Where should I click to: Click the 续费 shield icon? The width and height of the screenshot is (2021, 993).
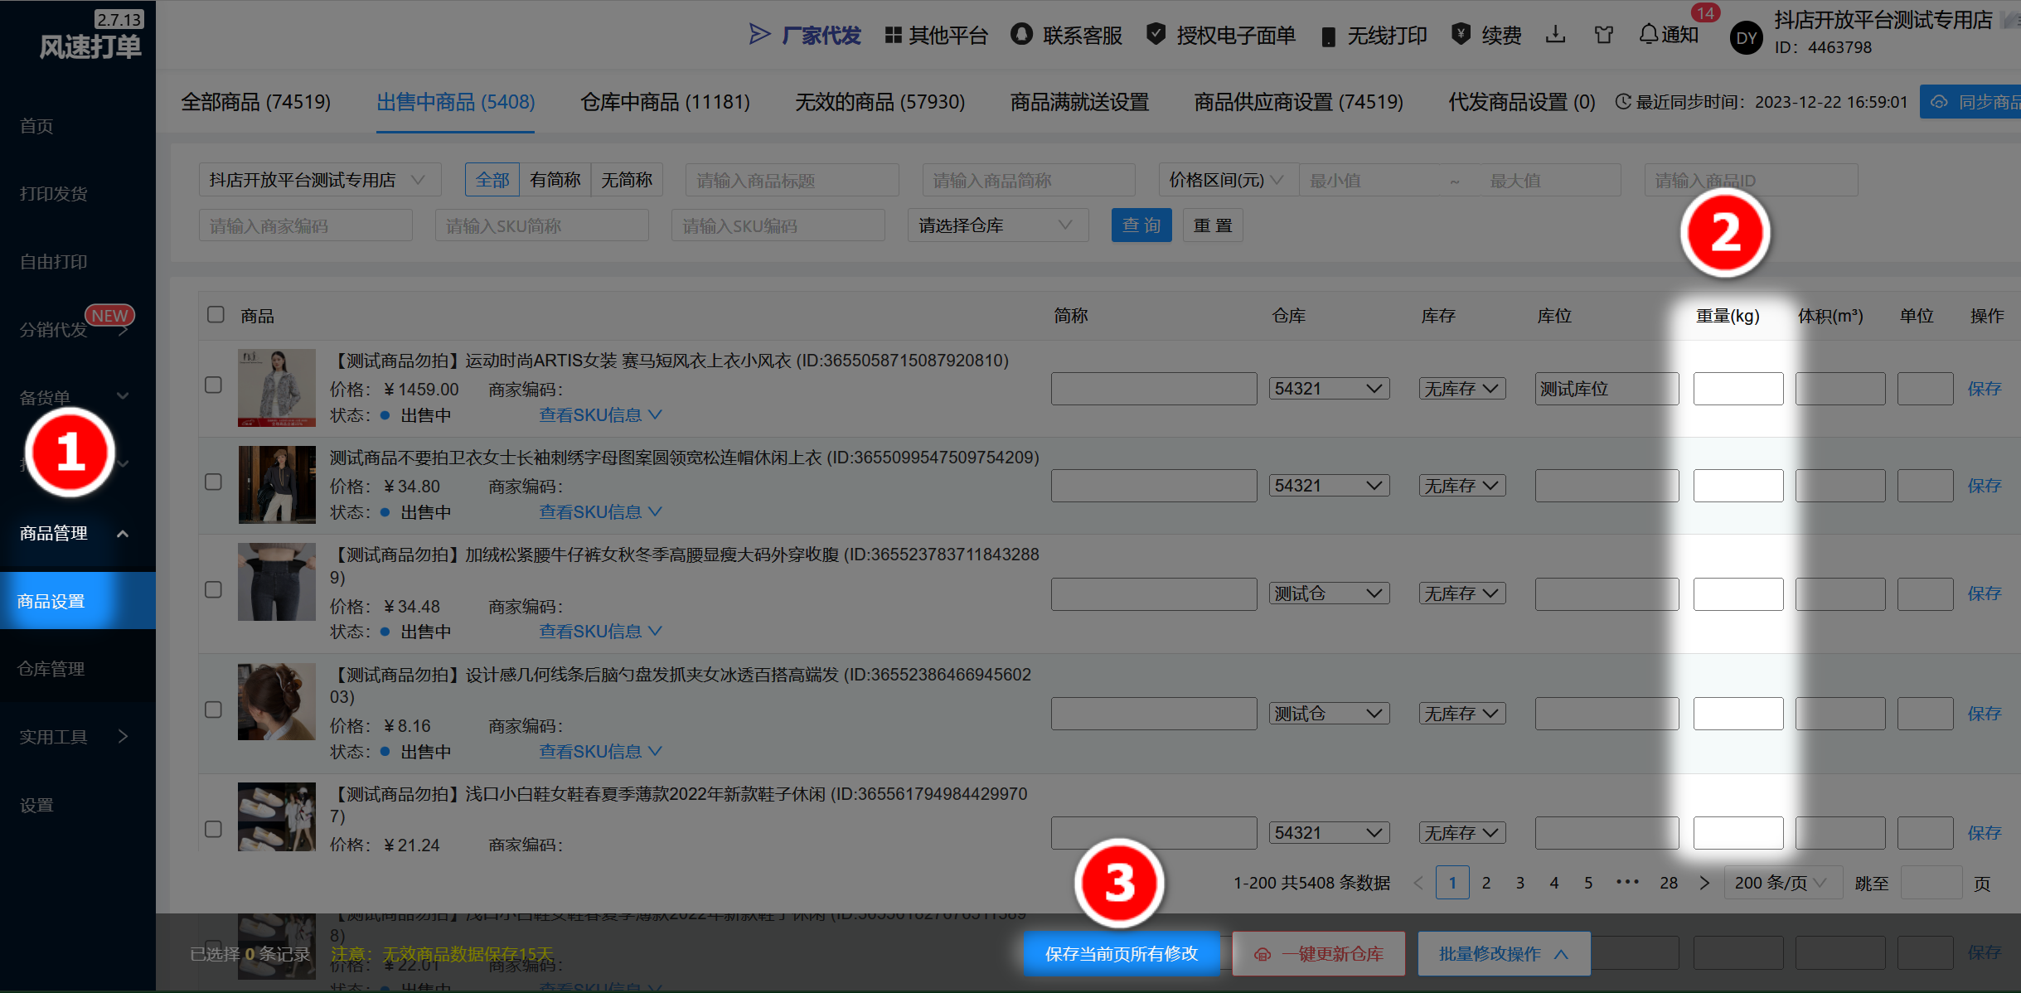(x=1461, y=34)
